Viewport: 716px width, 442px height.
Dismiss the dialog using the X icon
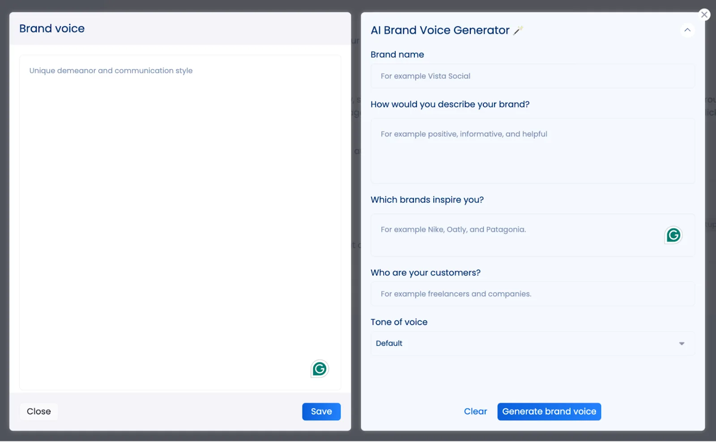705,14
